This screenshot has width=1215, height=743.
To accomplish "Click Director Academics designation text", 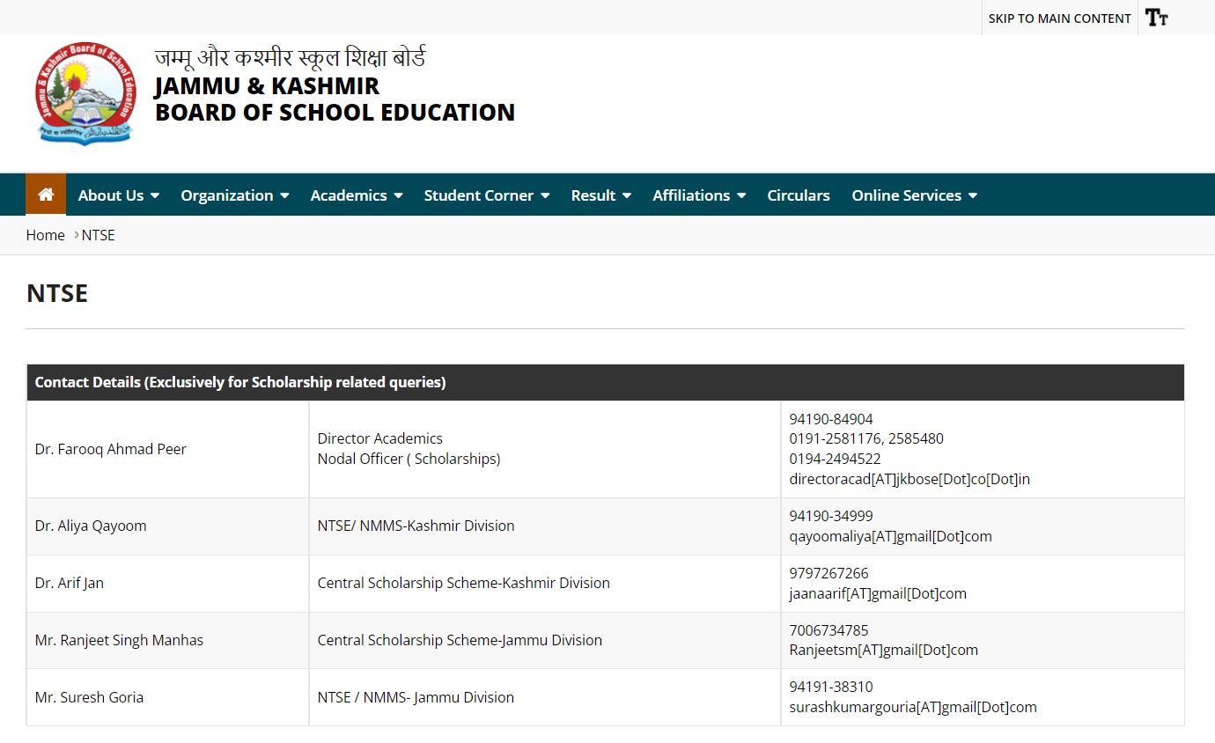I will (380, 438).
